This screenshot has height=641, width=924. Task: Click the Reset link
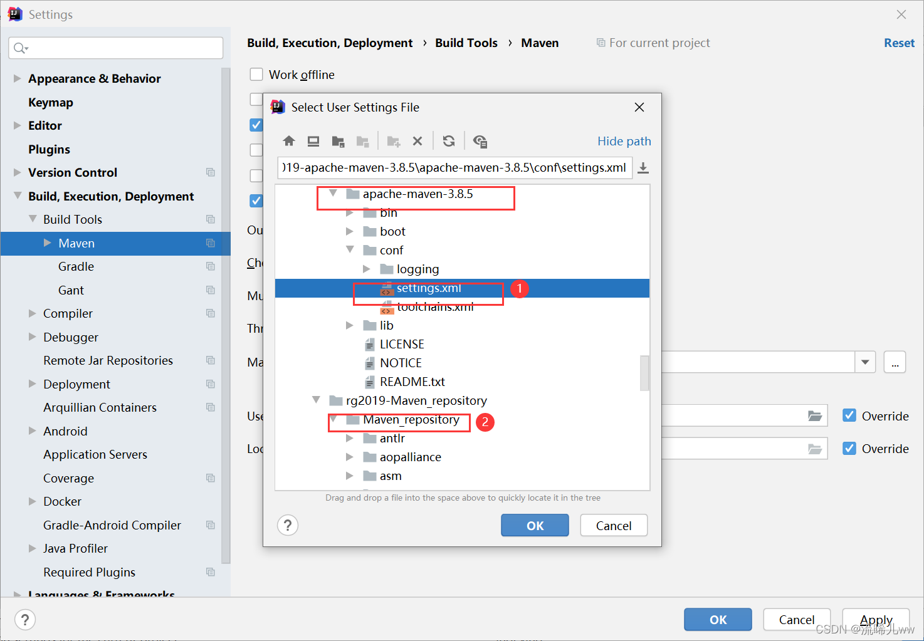coord(899,43)
